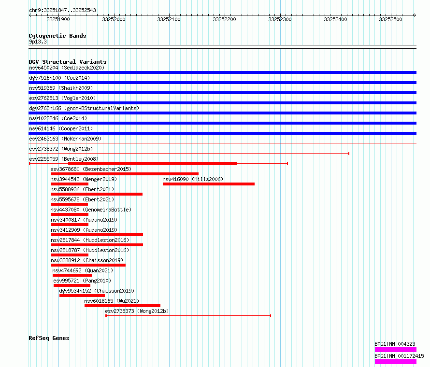Image resolution: width=430 pixels, height=367 pixels.
Task: Open nsv5595678 (Ebert2021) variant
Action: tap(82, 199)
